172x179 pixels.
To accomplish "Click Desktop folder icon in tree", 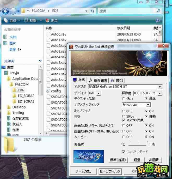I will point(9,107).
